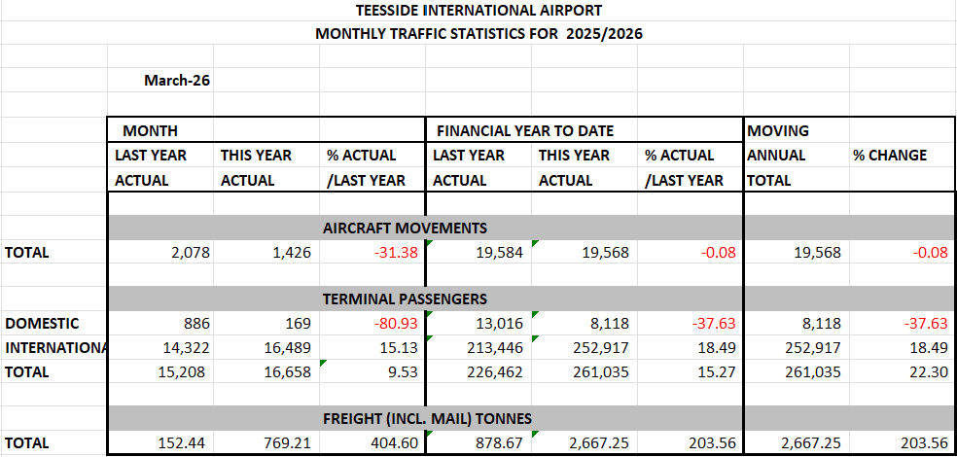
Task: Select the cell showing 15.13
Action: click(372, 348)
